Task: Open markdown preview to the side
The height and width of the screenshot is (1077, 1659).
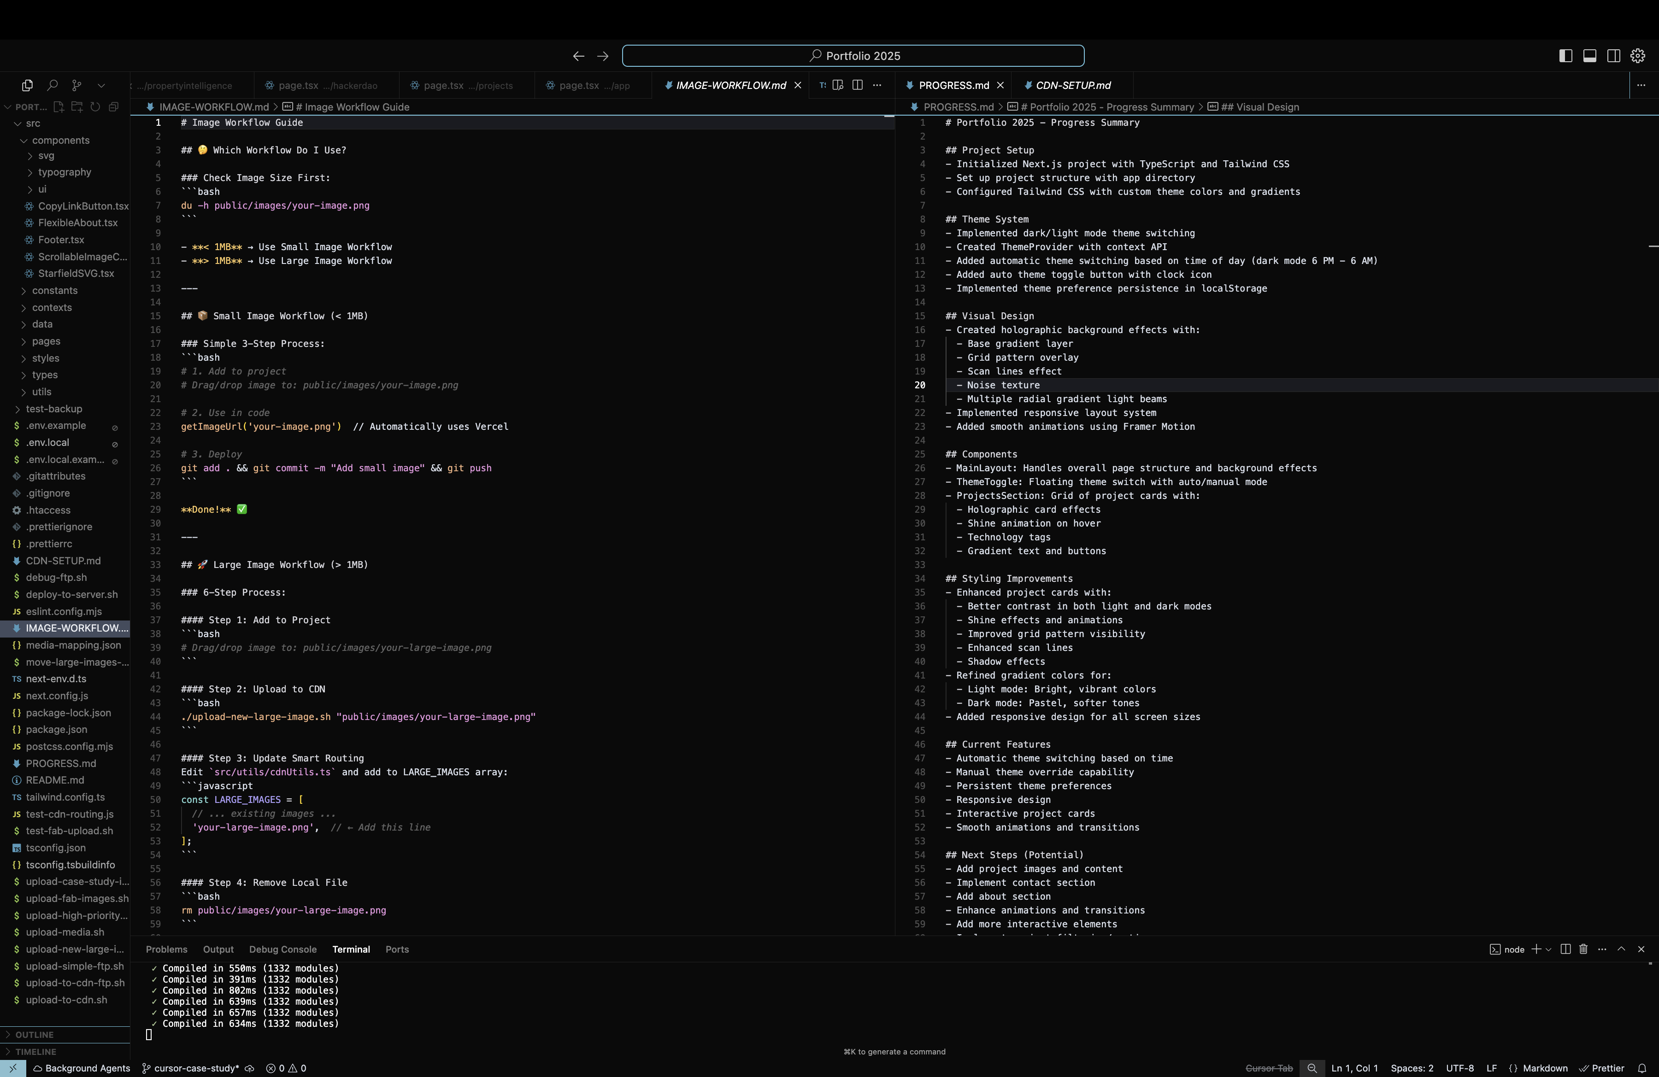Action: click(x=838, y=85)
